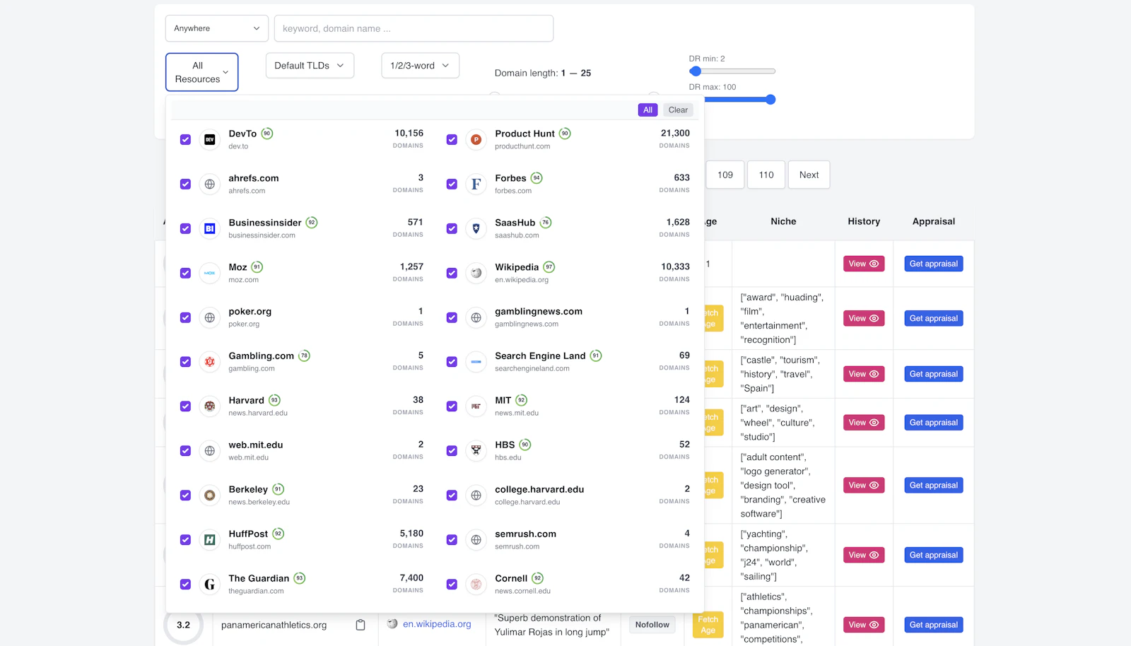Click the ahrefs.com globe icon
This screenshot has height=646, width=1131.
point(210,184)
